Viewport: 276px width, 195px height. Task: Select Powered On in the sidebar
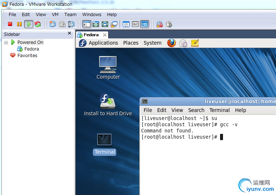[x=30, y=42]
